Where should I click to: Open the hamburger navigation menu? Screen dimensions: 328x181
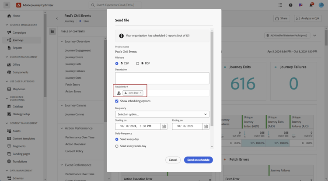point(7,5)
